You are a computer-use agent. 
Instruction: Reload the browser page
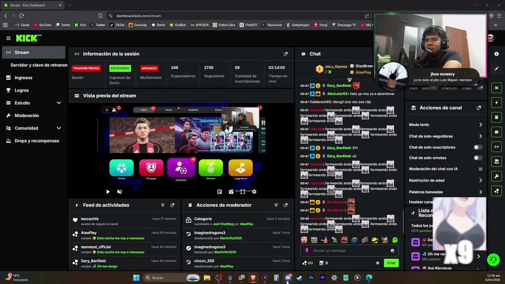point(21,16)
